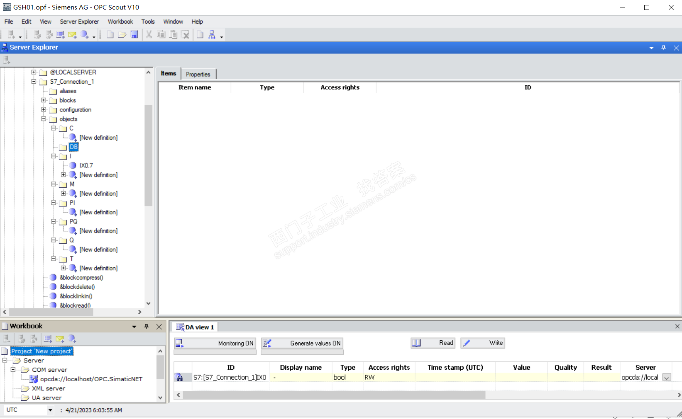Screen dimensions: 682x419
Task: Select the &blockdelete() item
Action: pyautogui.click(x=77, y=287)
